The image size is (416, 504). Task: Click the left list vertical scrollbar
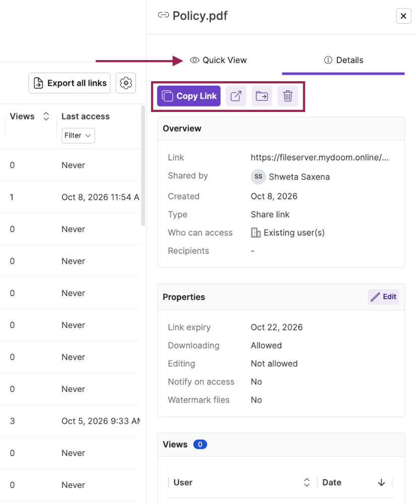tap(143, 166)
